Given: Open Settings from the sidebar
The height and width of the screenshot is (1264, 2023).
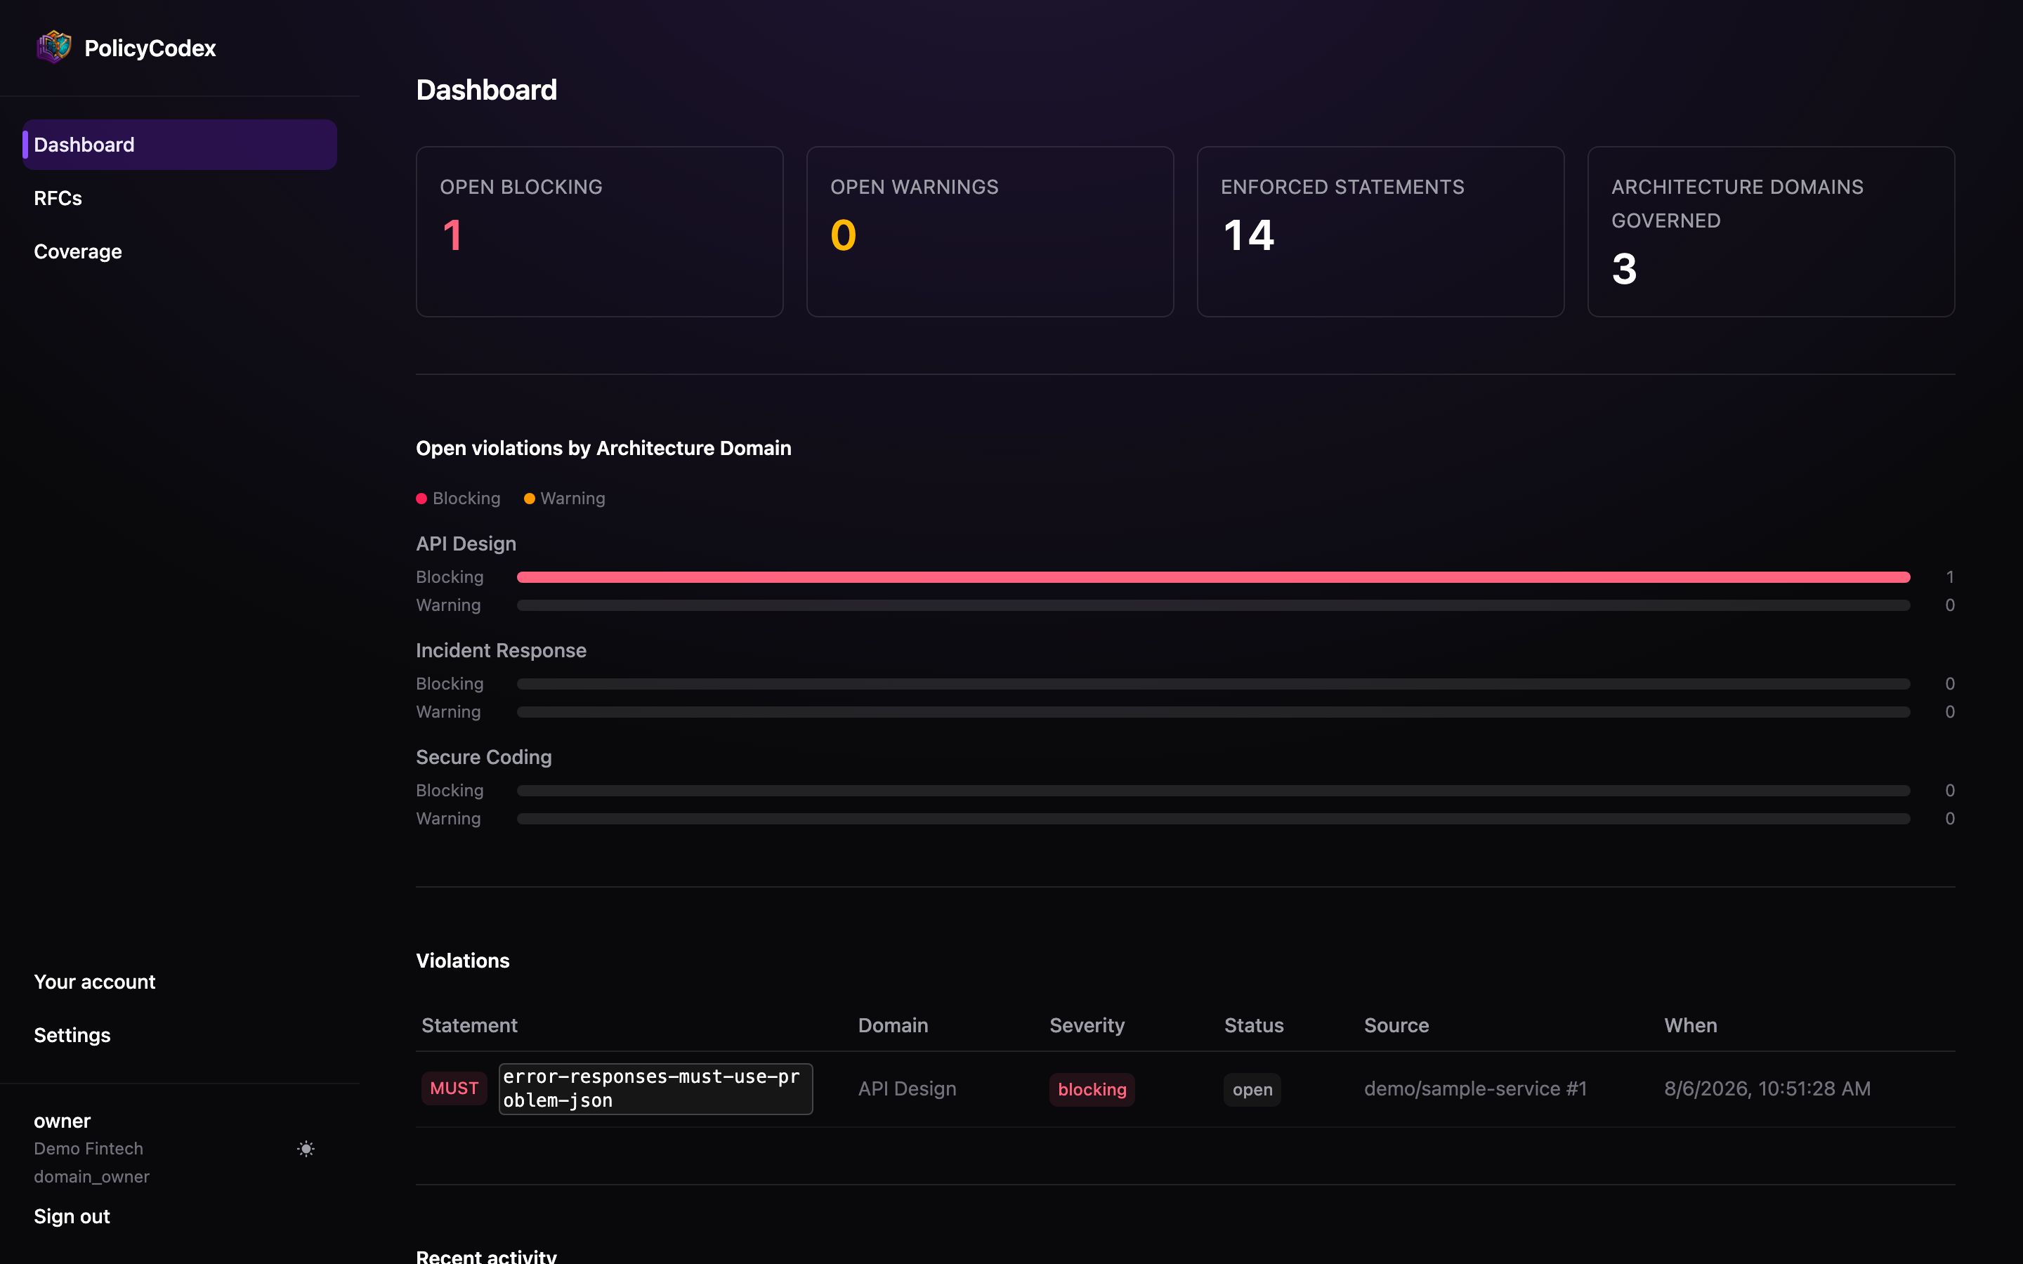Looking at the screenshot, I should (72, 1035).
